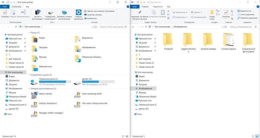Click Uninstall or change a program
Screen dimensions: 260x138
99,11
